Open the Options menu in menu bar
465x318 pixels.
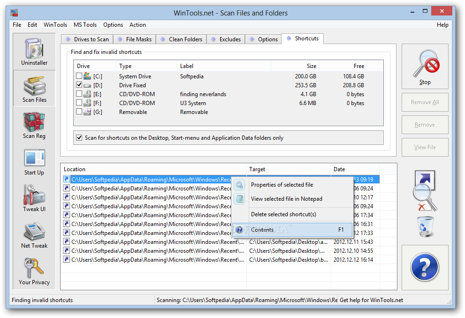(113, 25)
